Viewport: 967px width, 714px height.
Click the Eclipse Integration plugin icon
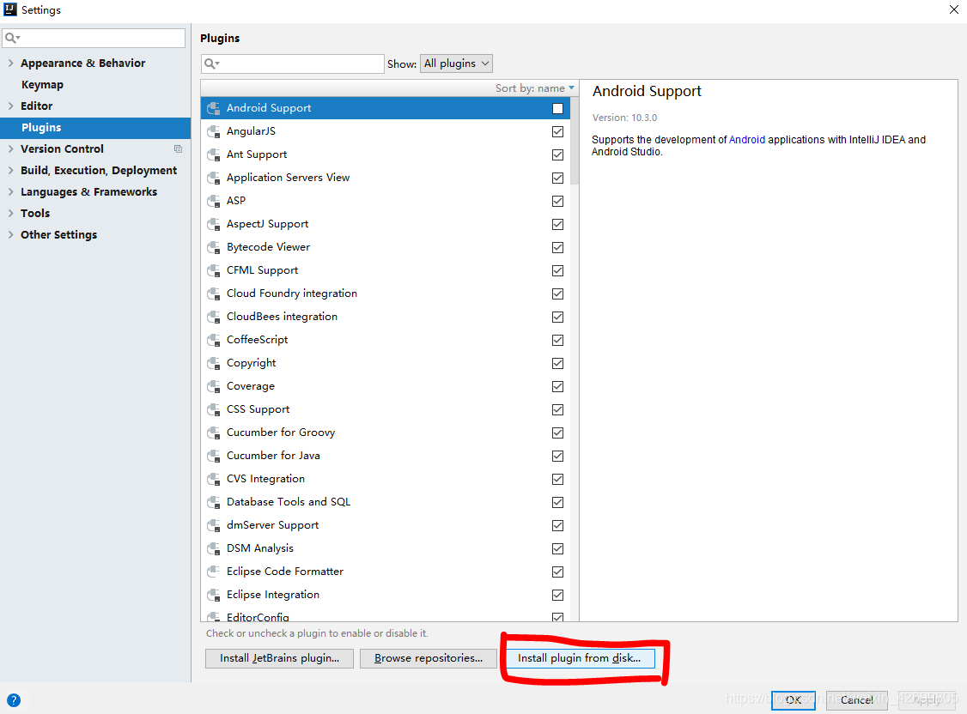[214, 595]
